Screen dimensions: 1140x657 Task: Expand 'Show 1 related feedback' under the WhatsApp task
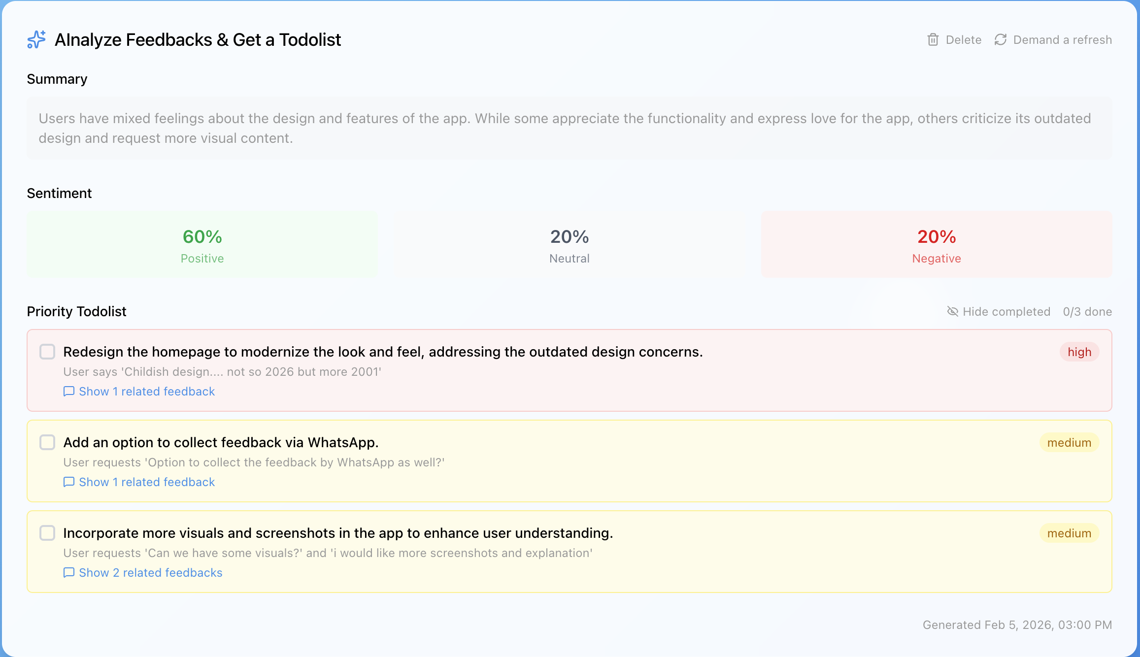pos(147,482)
